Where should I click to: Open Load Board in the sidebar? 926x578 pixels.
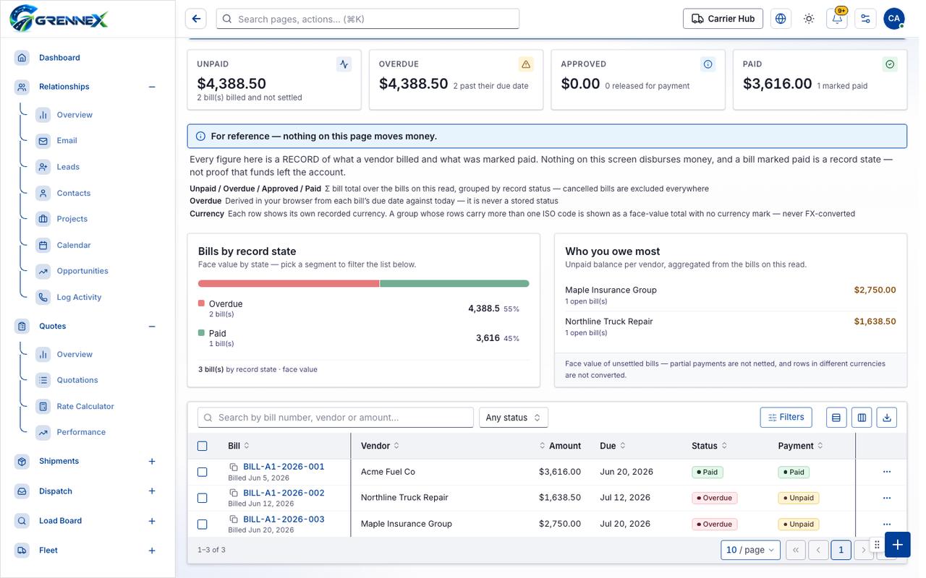tap(60, 521)
